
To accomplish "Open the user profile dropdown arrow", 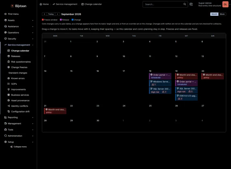I will (230, 4).
